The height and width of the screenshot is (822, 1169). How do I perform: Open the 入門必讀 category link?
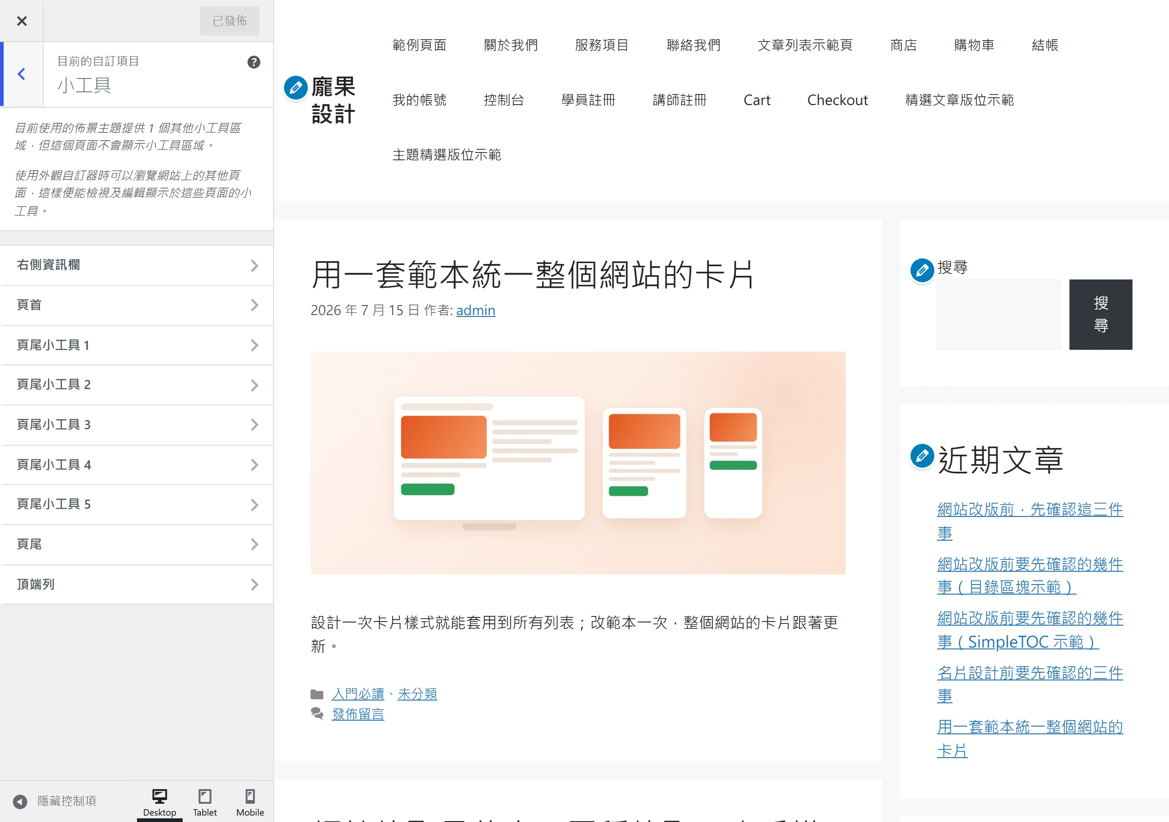pos(358,694)
